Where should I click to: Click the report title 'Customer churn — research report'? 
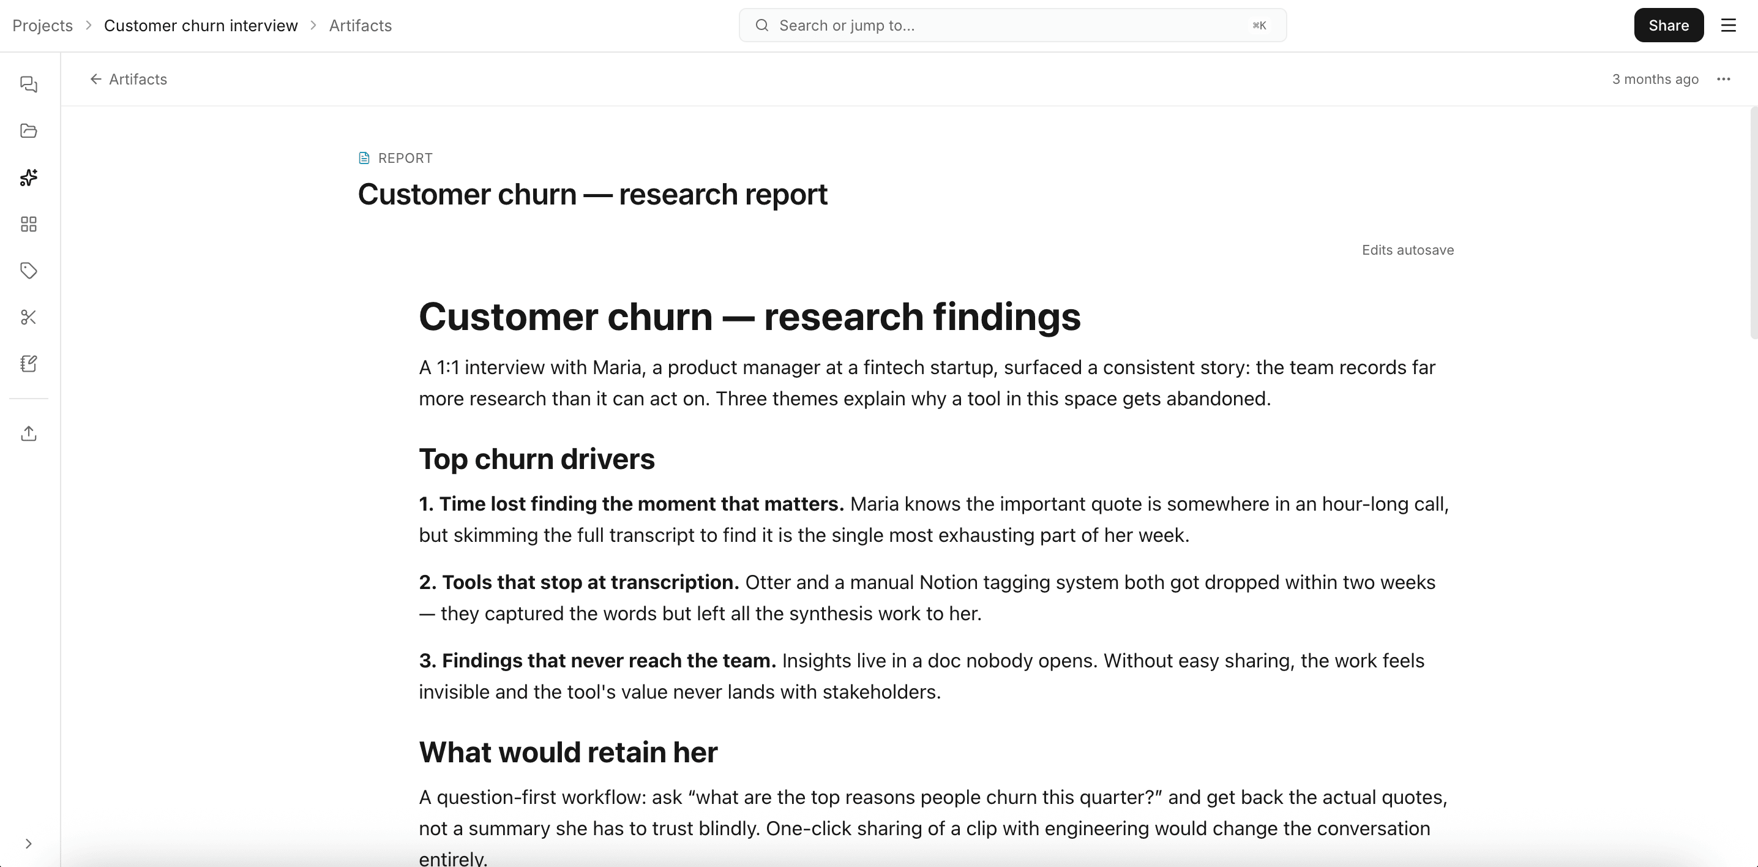[x=593, y=195]
